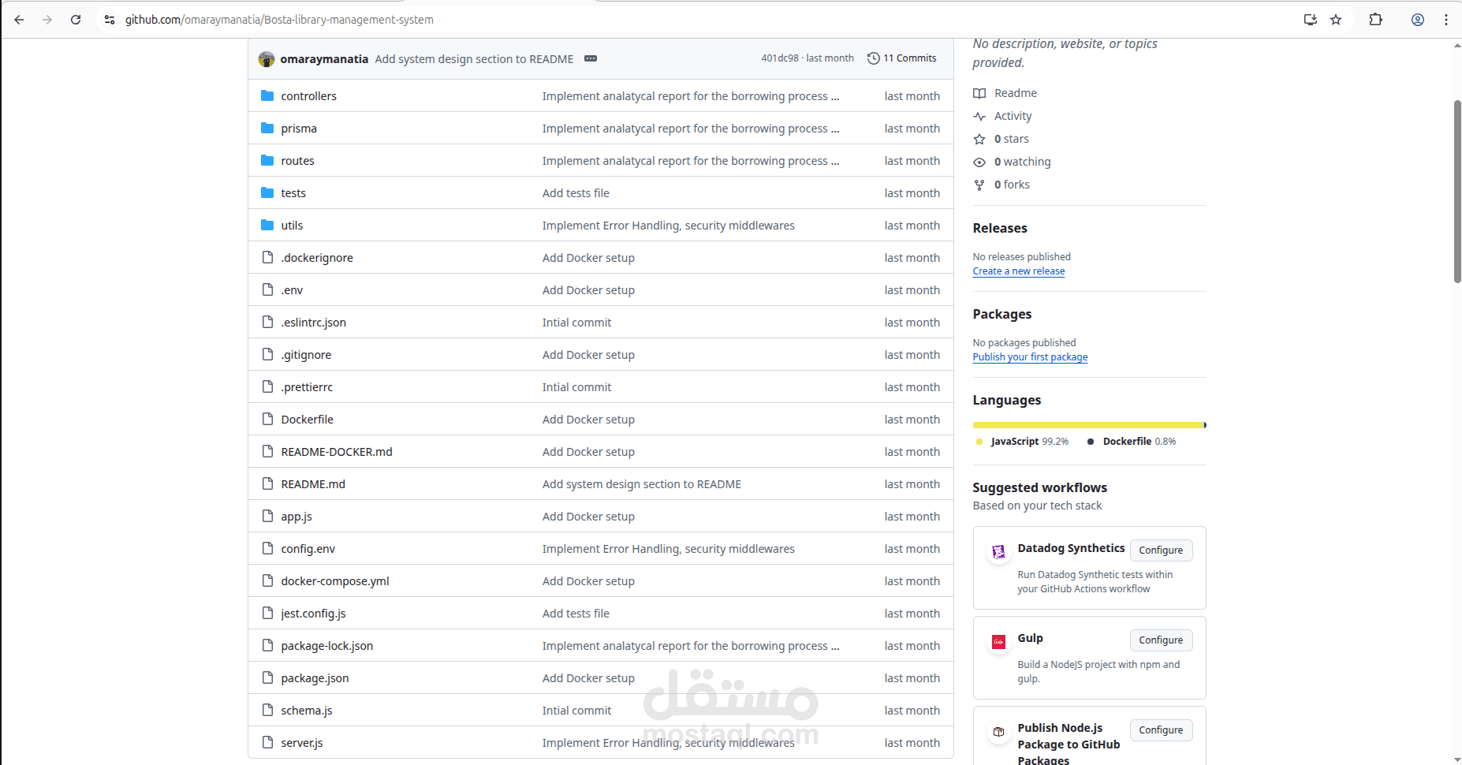Viewport: 1462px width, 765px height.
Task: Click the tests folder icon
Action: click(x=267, y=192)
